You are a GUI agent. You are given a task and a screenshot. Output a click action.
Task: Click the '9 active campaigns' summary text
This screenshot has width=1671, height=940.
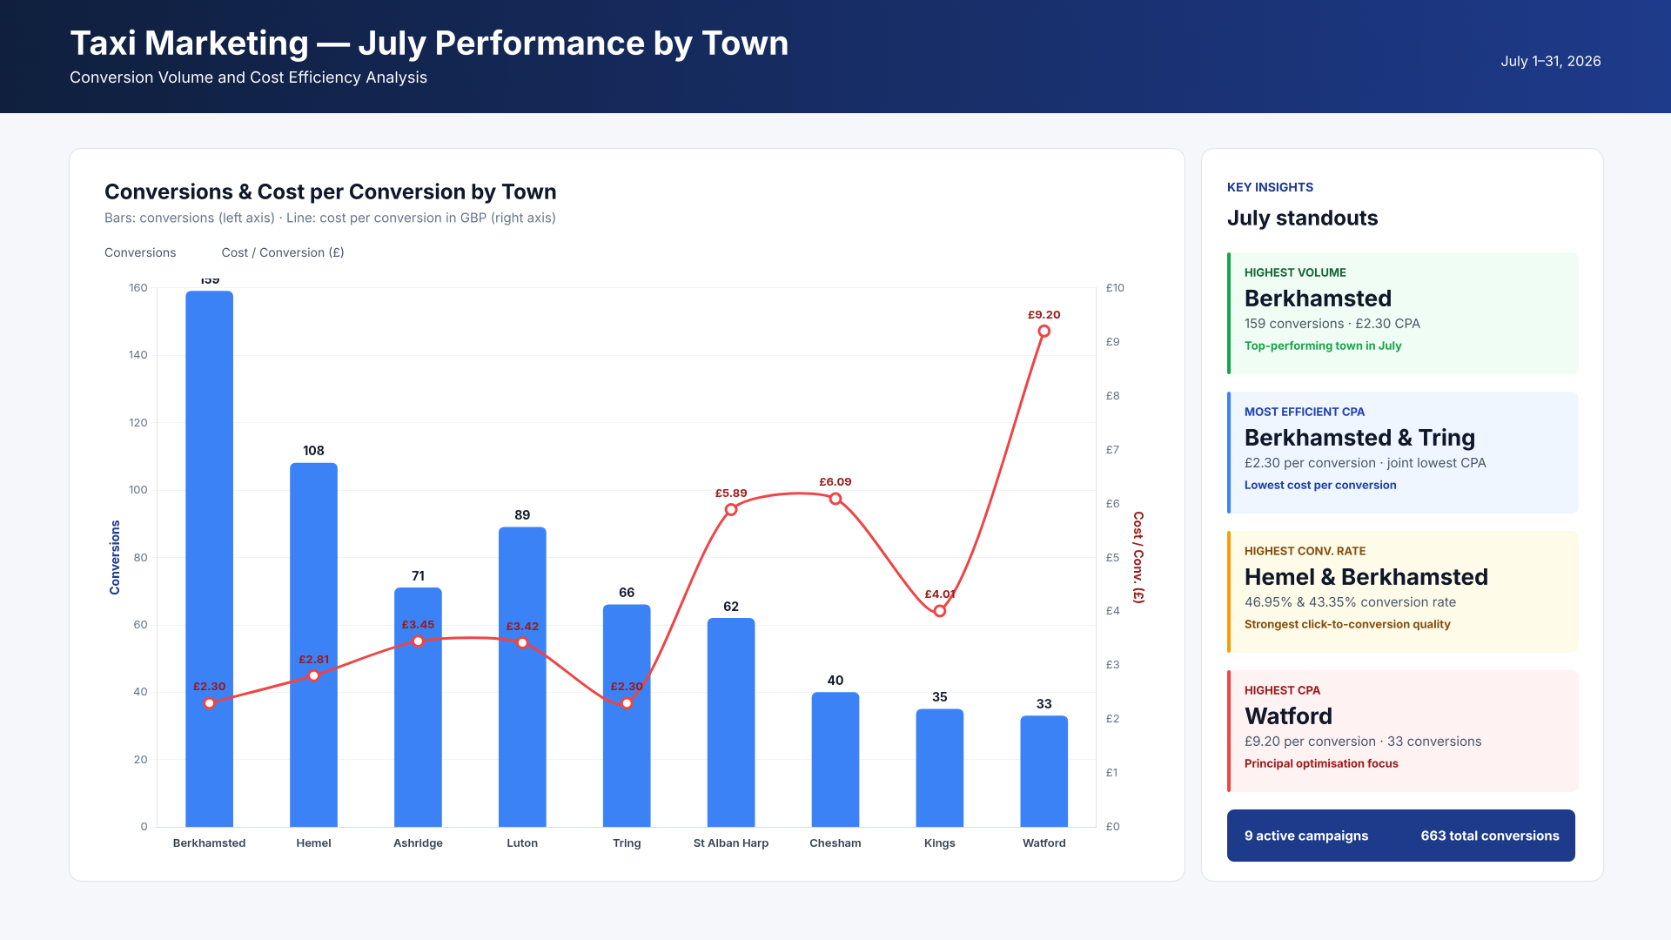point(1306,836)
